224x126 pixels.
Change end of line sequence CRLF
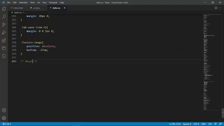203,124
